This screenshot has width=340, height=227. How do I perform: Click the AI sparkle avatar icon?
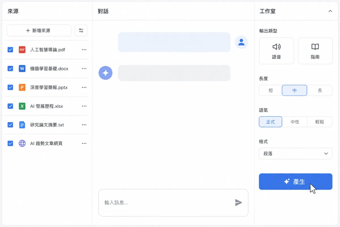105,73
